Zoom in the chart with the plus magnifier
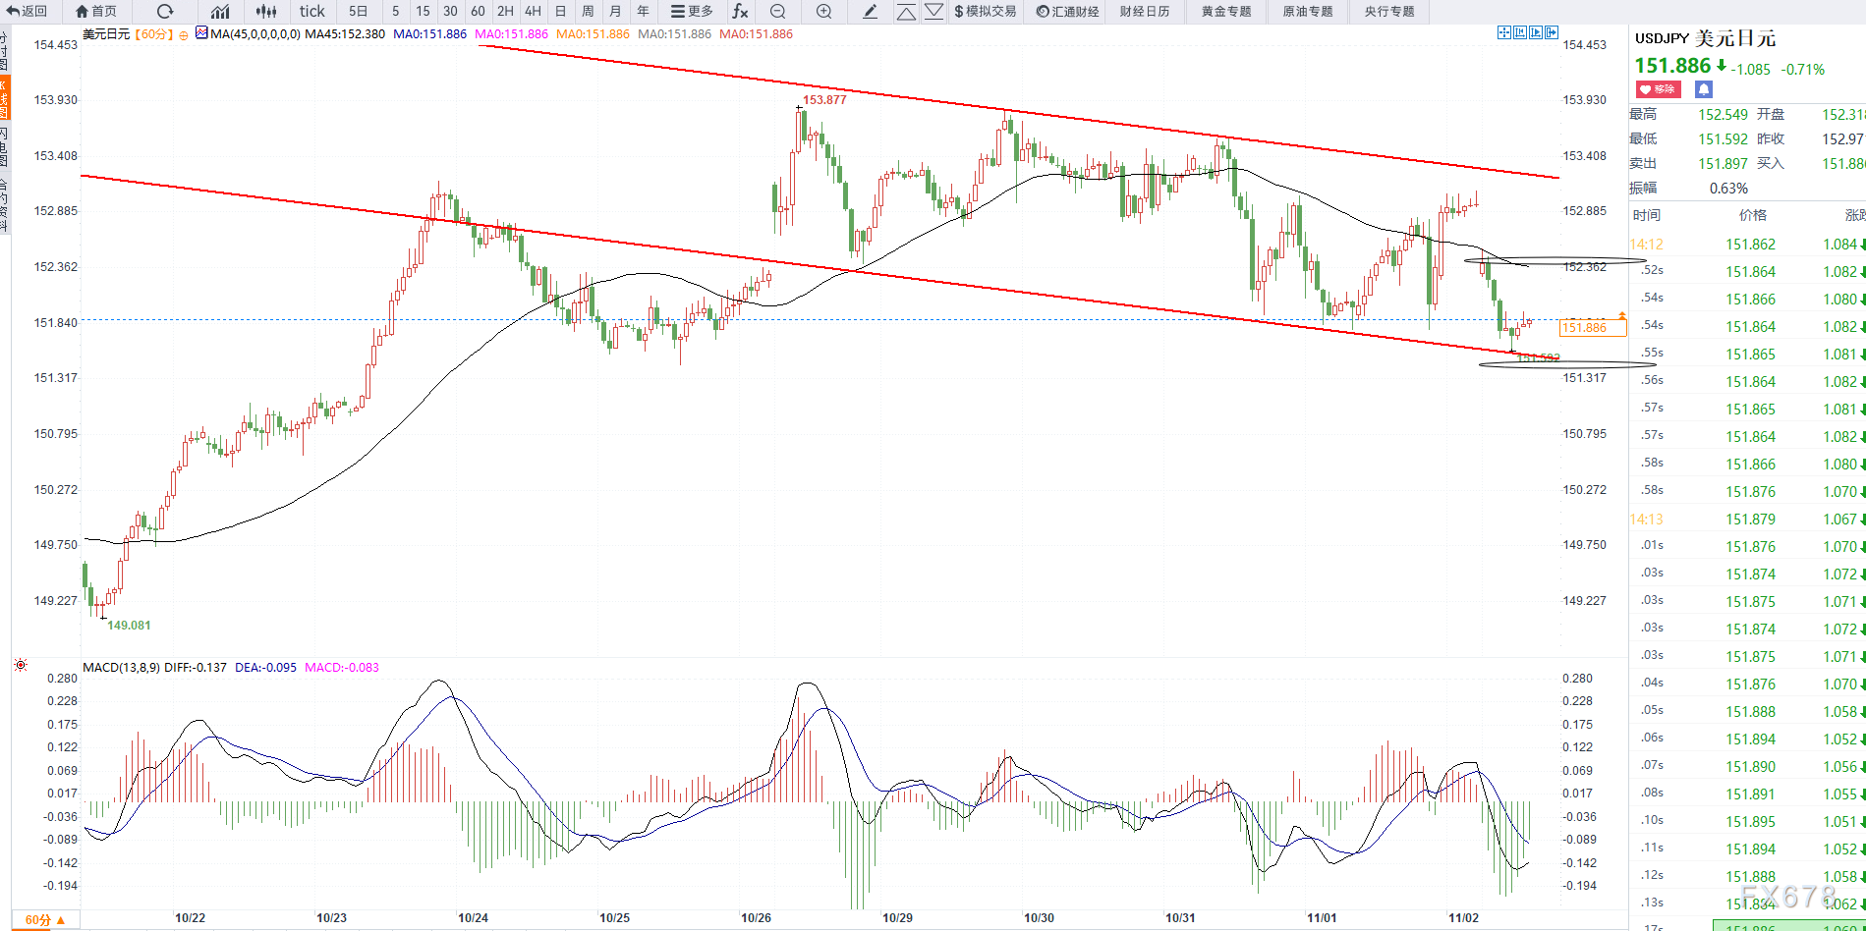 tap(823, 12)
